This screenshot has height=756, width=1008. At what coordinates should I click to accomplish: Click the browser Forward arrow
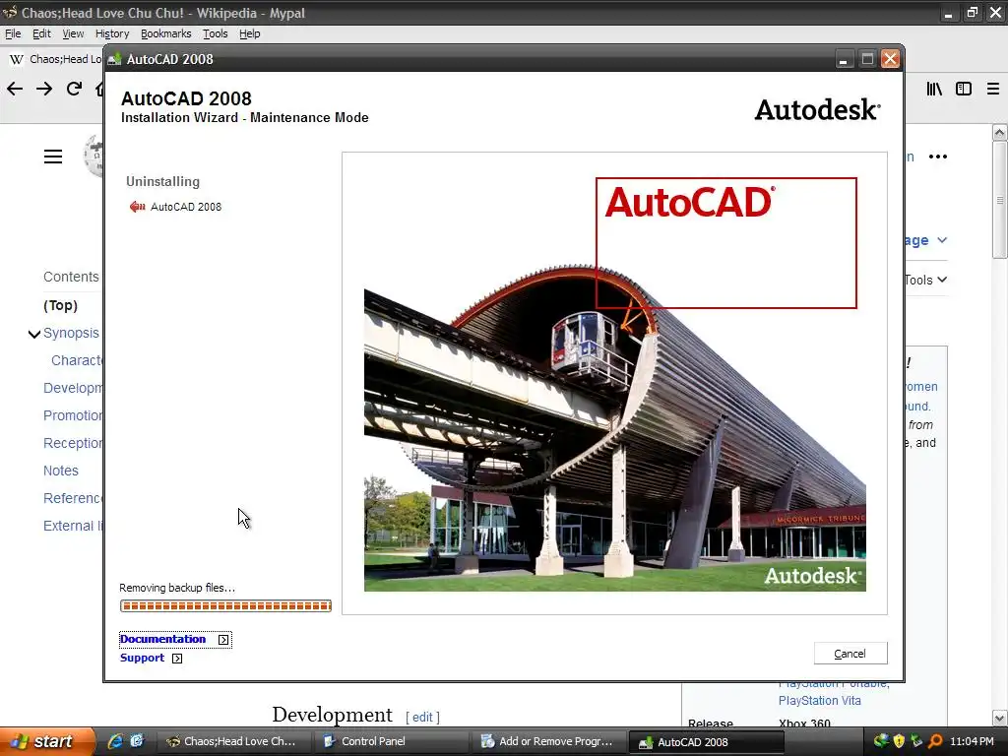(44, 89)
